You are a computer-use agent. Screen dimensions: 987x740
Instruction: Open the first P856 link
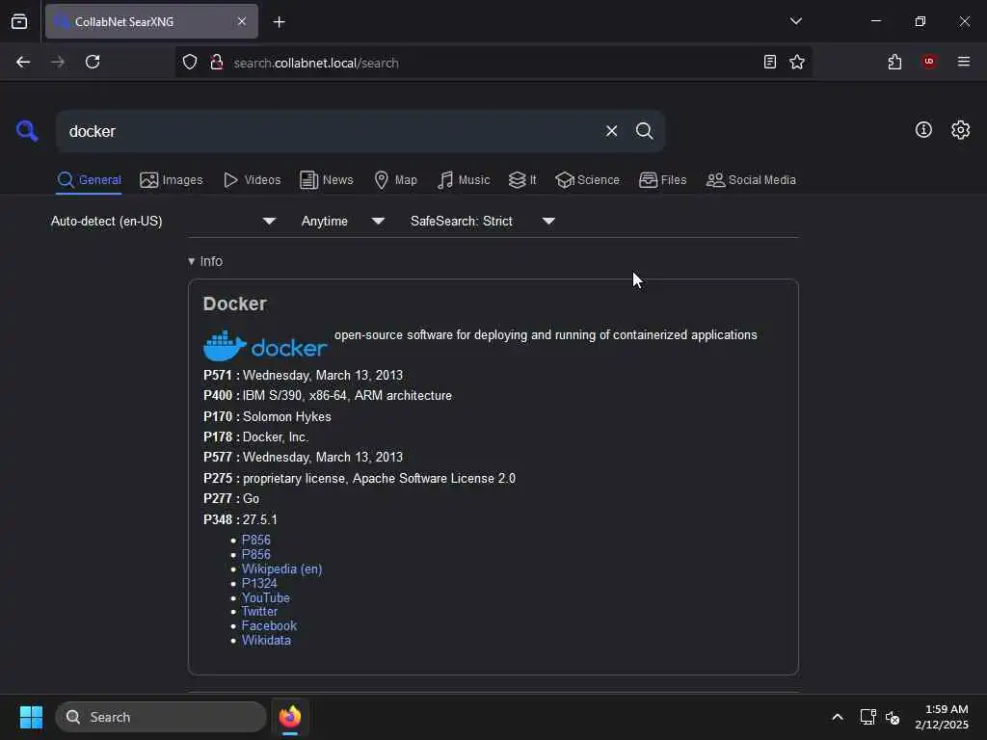[256, 540]
